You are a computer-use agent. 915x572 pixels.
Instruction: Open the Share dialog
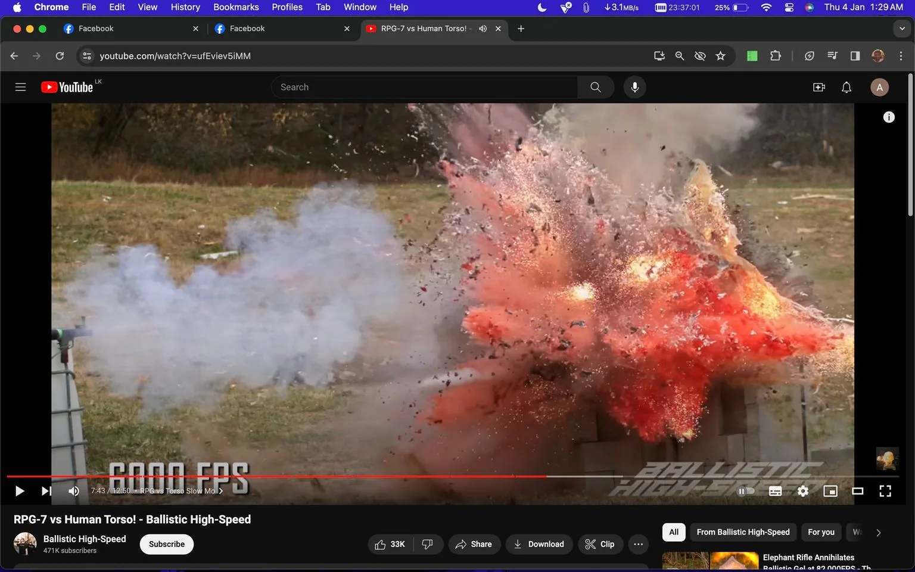[x=474, y=544]
